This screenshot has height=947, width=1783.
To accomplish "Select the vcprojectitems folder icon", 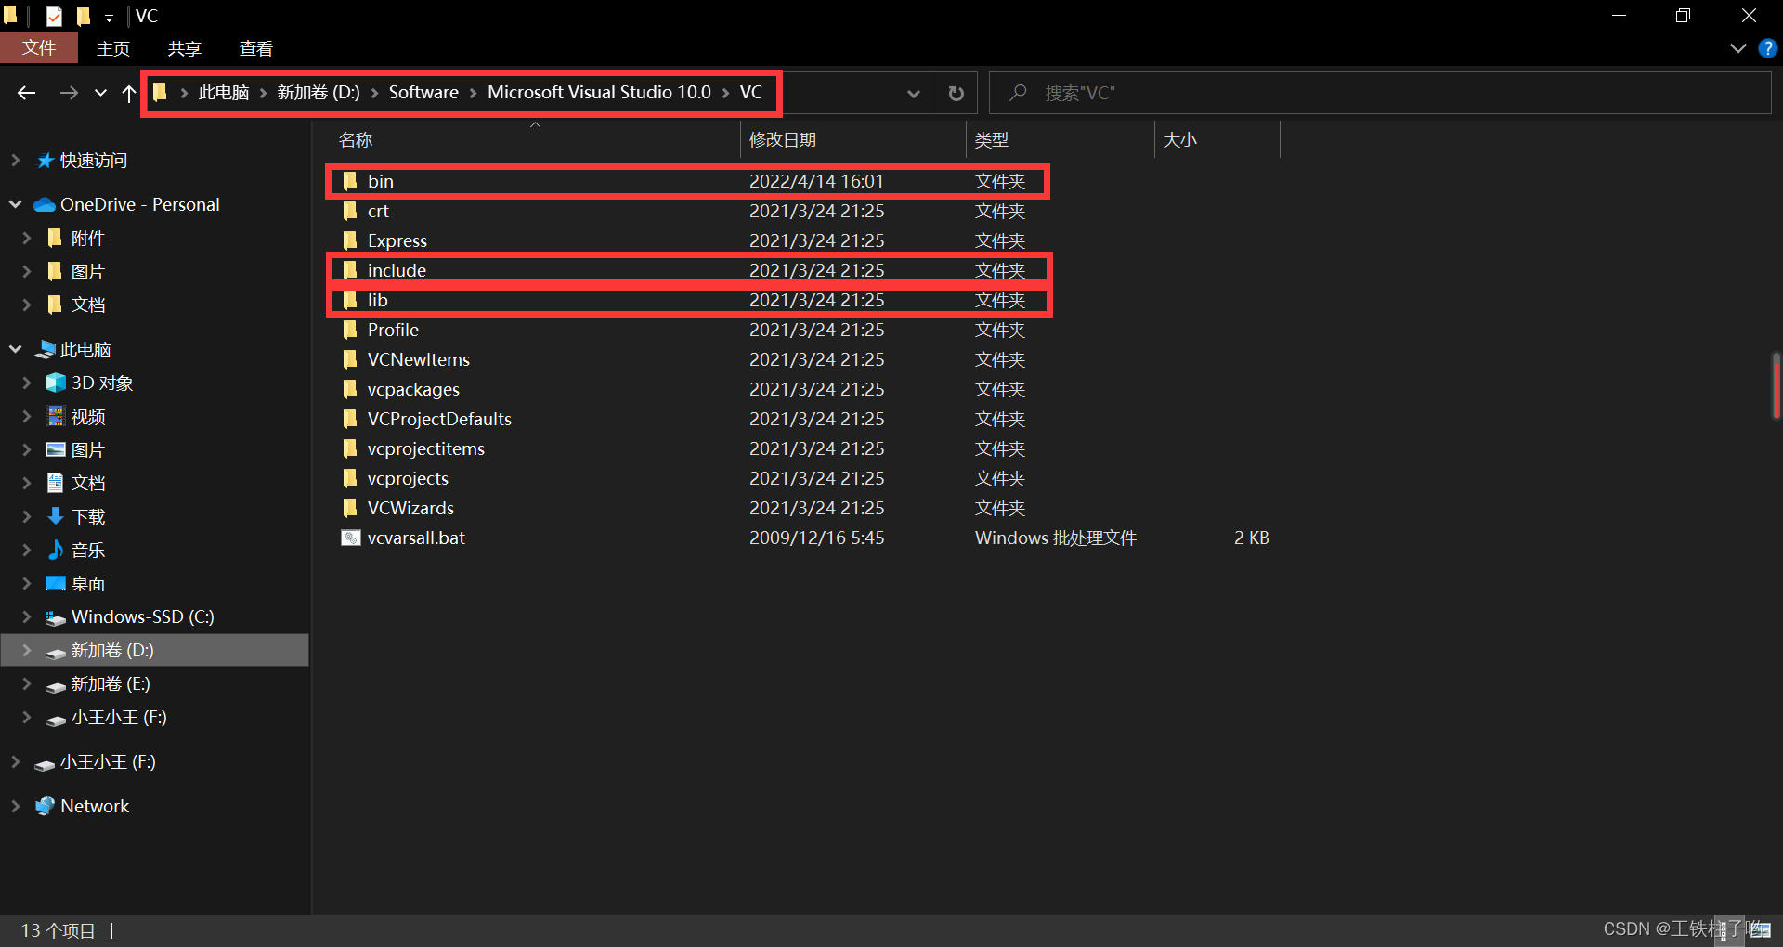I will (x=350, y=448).
